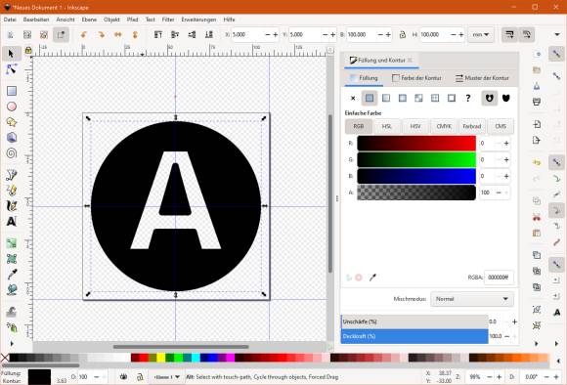Screen dimensions: 567x385
Task: Choose the HSV color mode
Action: (415, 126)
